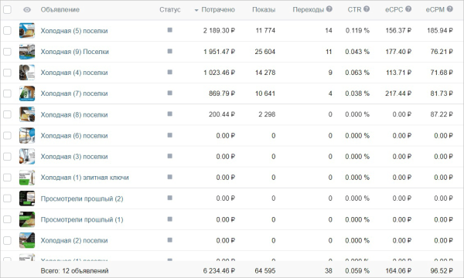Check the box for Холодная (6) поселки
Screen dimensions: 464x278
tap(7, 136)
